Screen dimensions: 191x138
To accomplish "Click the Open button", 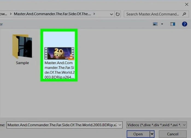I will (138, 134).
